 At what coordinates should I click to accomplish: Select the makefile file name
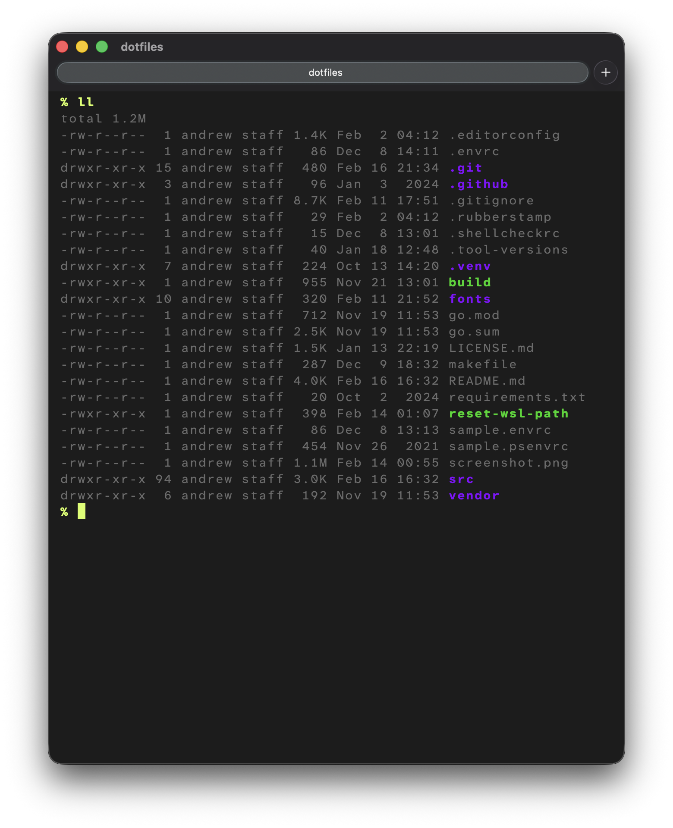coord(483,364)
